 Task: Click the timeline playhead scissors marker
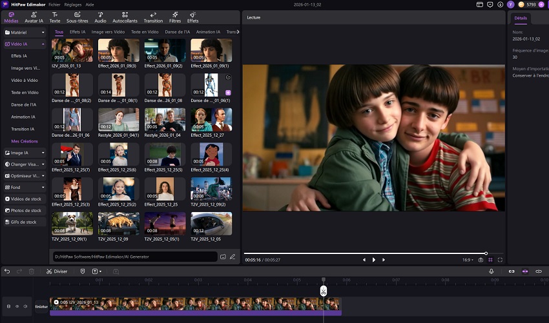(324, 291)
